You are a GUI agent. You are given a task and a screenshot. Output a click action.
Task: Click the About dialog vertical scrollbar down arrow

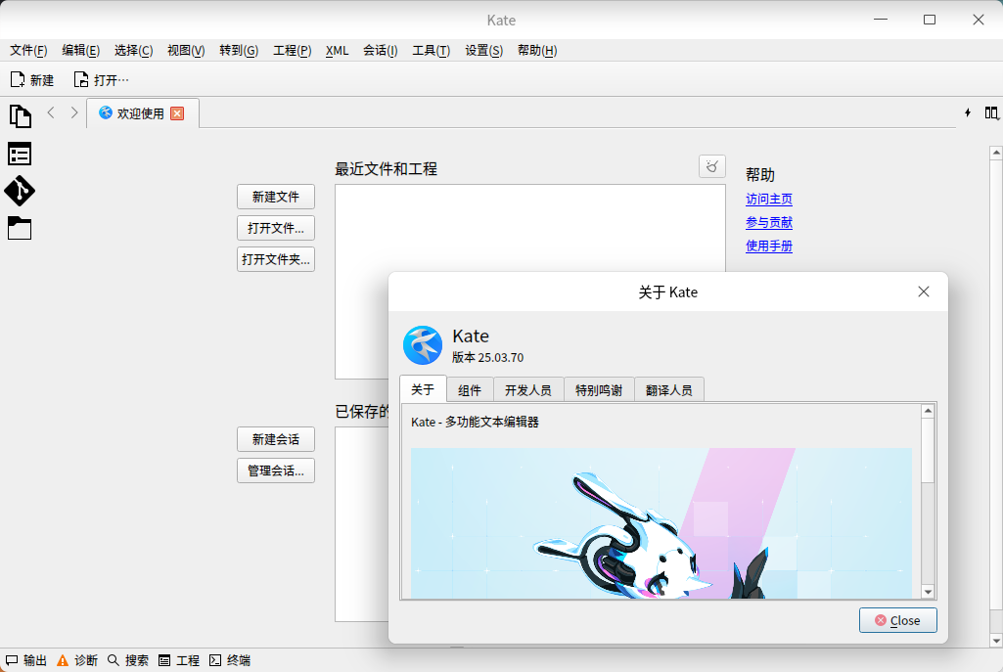[x=928, y=591]
